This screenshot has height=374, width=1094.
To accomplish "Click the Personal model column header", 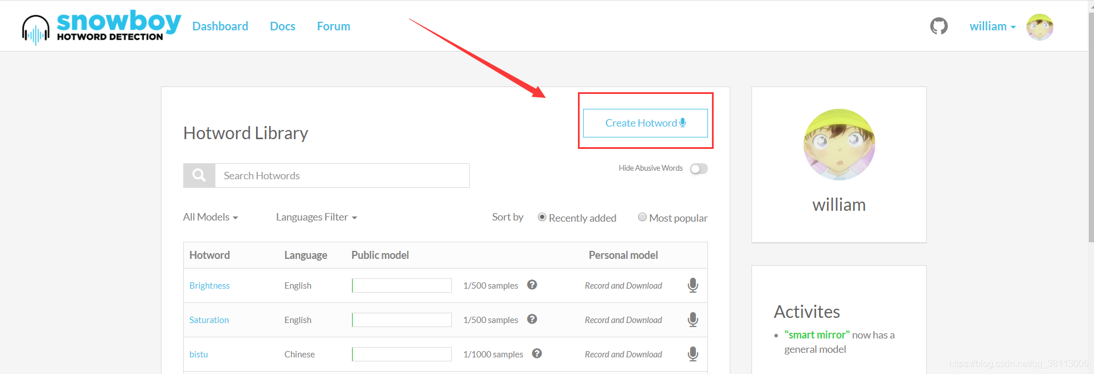I will 623,255.
